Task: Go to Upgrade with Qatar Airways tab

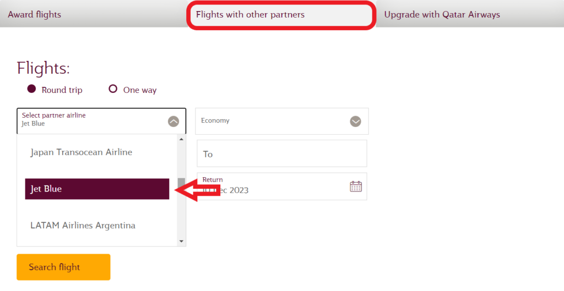Action: click(442, 15)
